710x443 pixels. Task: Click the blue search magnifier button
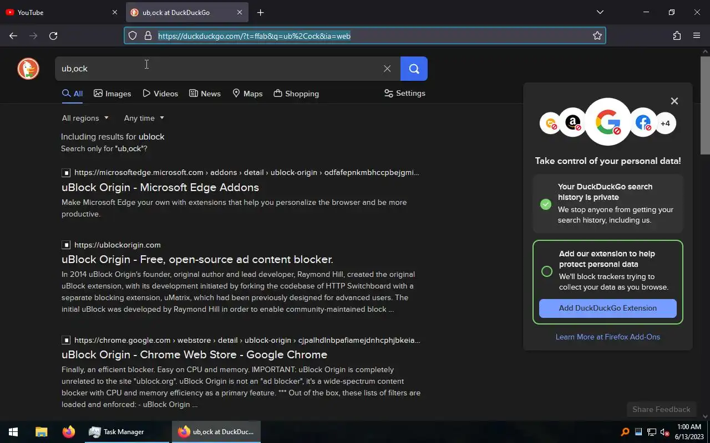414,69
